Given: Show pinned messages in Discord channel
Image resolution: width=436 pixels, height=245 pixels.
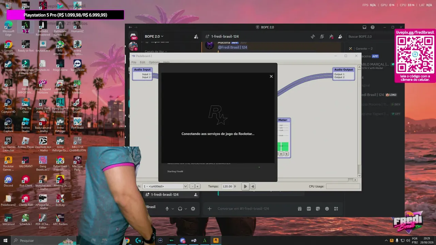Looking at the screenshot, I should click(331, 36).
